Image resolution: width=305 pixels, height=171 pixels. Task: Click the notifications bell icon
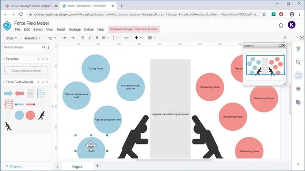pos(281,25)
